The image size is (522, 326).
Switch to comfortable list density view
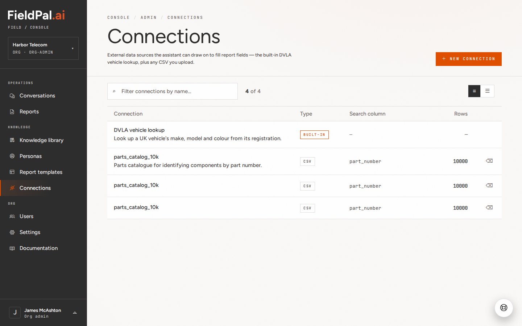pyautogui.click(x=487, y=91)
